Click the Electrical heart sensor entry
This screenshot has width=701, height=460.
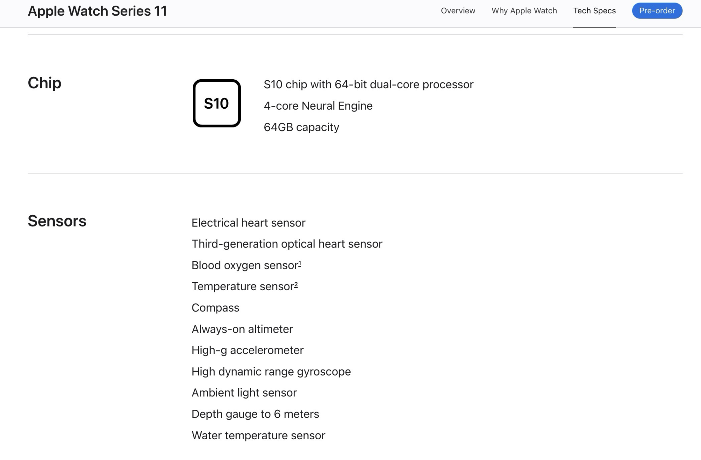248,223
